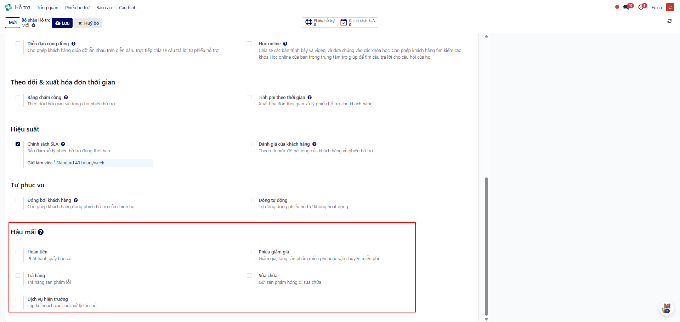Disable the Chính sách SLA checkbox
Screen dimensions: 680x322
[18, 144]
